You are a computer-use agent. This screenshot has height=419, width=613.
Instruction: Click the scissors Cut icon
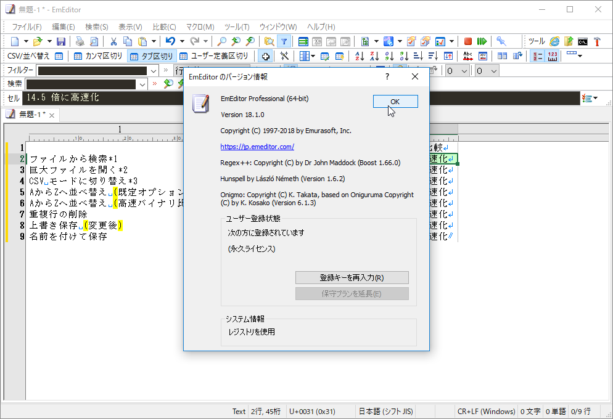tap(115, 41)
